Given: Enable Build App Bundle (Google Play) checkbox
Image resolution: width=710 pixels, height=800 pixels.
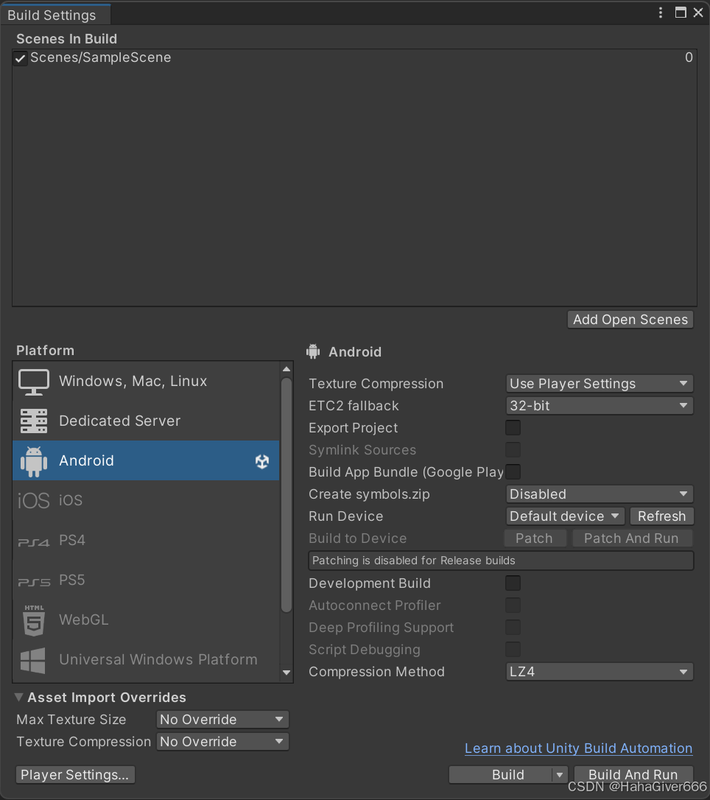Looking at the screenshot, I should [513, 471].
